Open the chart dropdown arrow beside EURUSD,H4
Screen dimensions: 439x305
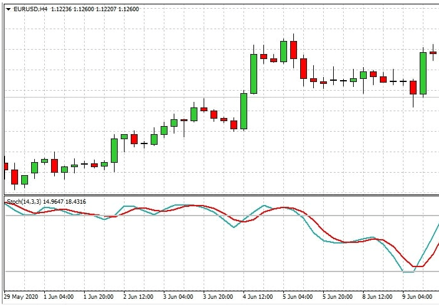point(7,9)
